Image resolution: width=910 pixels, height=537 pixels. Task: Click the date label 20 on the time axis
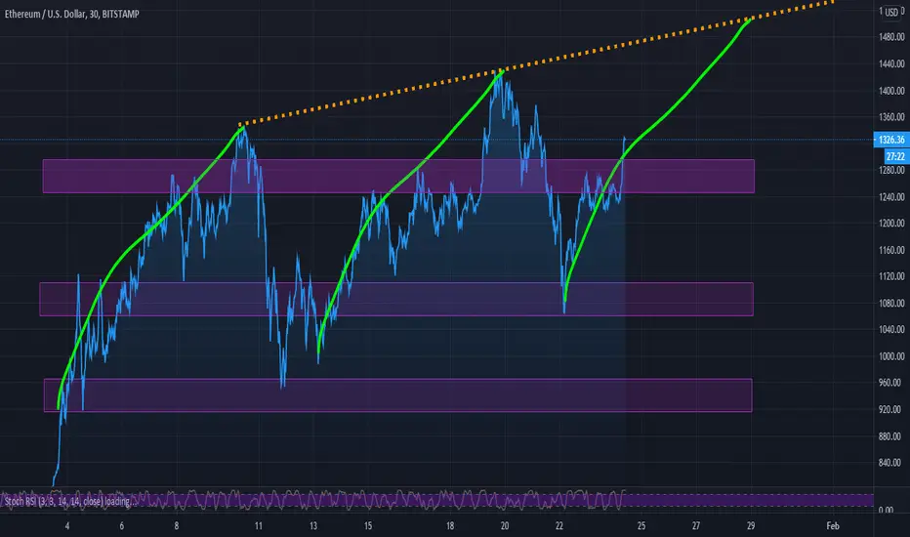(x=505, y=526)
